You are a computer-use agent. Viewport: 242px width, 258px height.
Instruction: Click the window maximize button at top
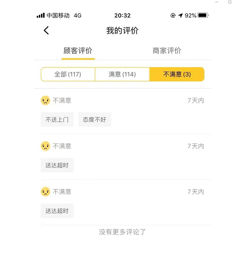point(230,2)
